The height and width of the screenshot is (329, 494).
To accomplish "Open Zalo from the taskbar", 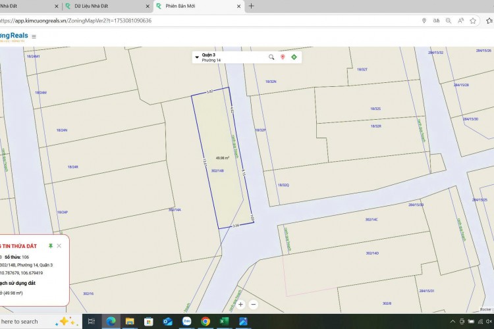I will click(x=186, y=321).
